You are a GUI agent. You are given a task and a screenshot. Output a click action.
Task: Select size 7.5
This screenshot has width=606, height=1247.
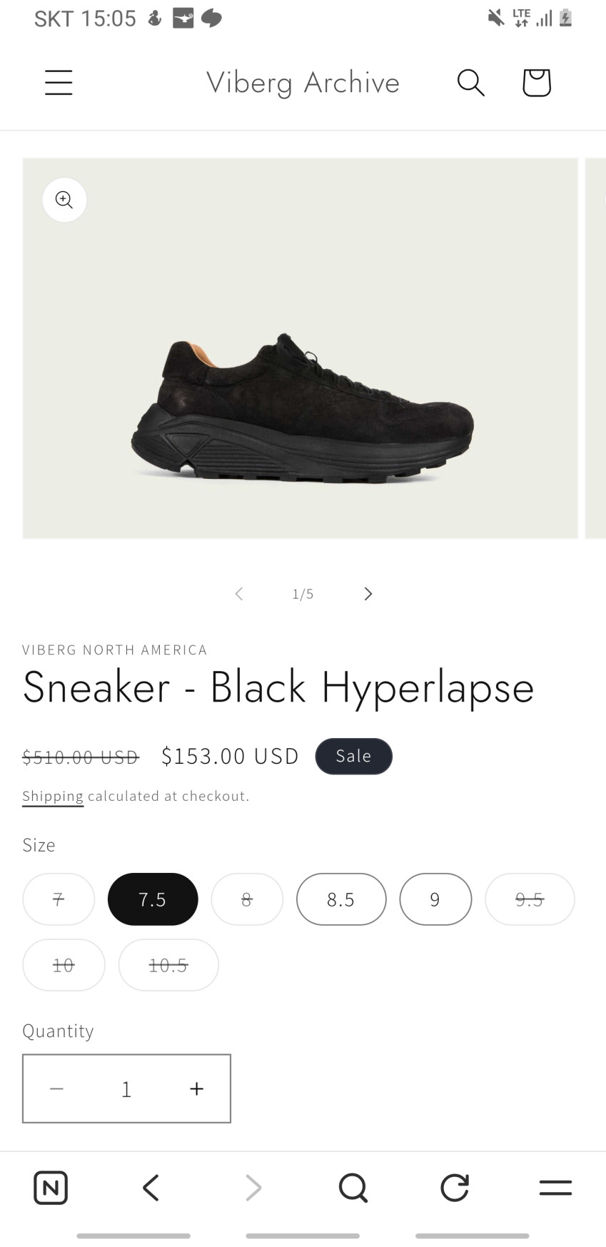point(153,899)
